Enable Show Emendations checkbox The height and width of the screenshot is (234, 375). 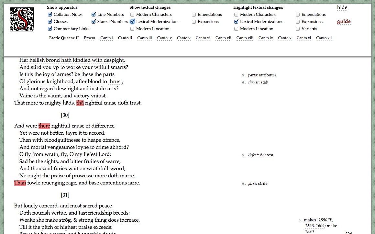pos(194,15)
